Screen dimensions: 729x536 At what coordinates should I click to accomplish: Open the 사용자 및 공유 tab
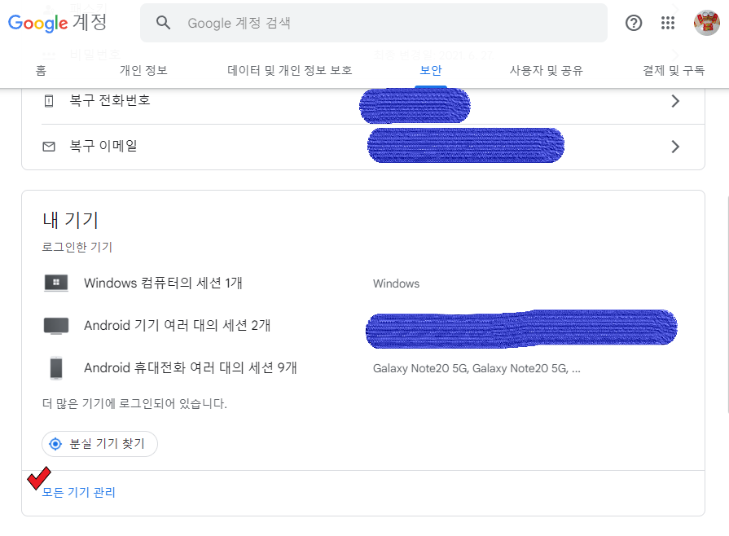coord(546,70)
